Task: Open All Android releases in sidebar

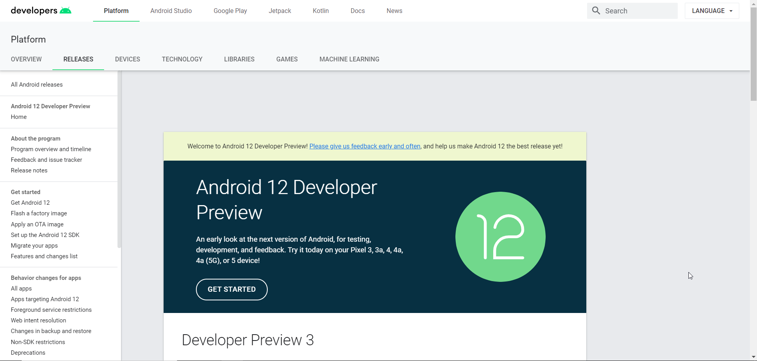Action: point(37,85)
